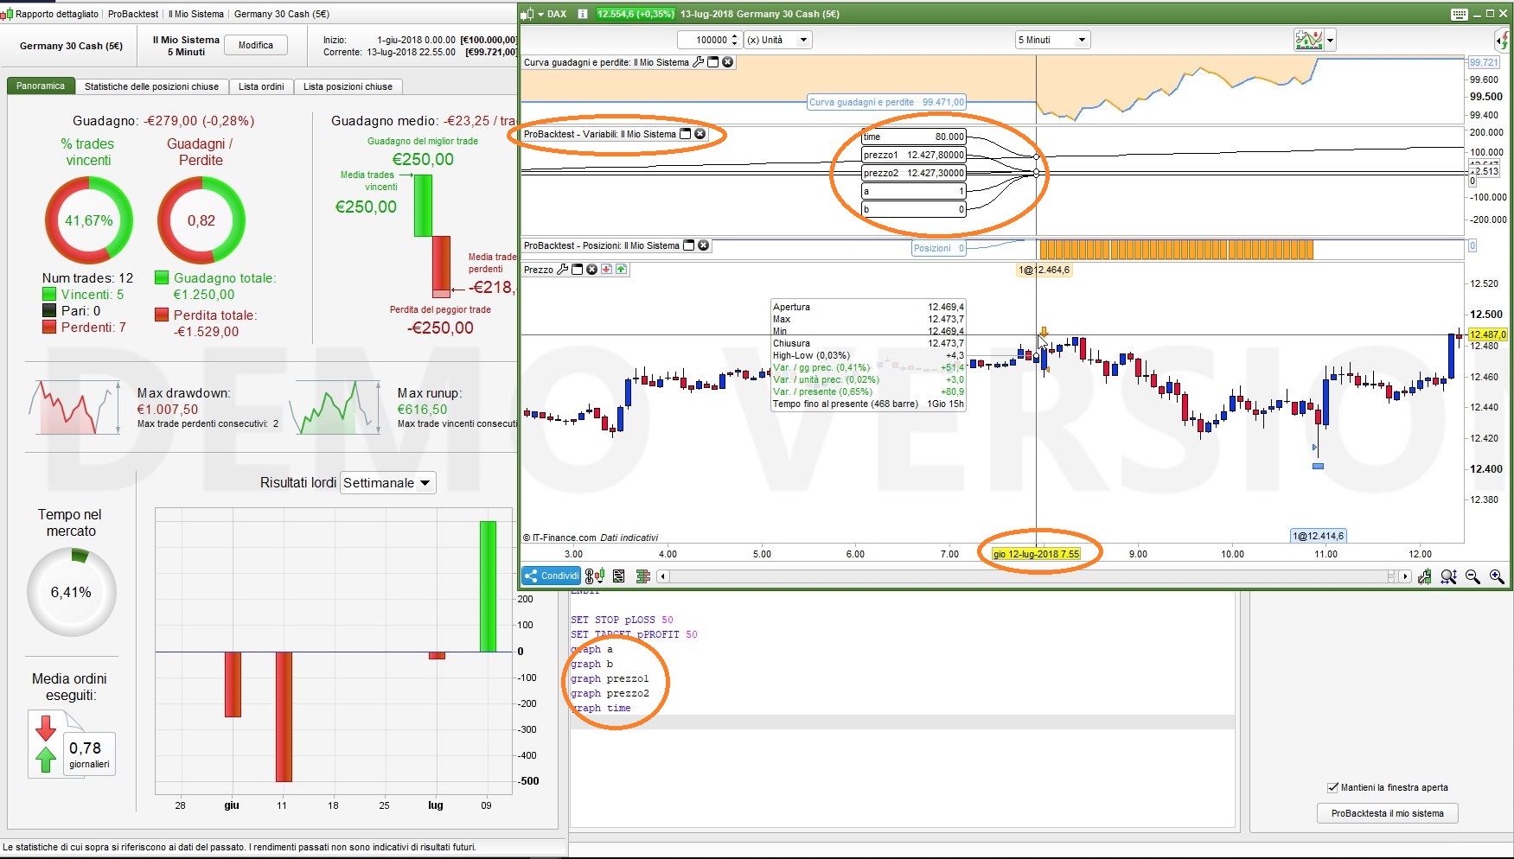
Task: Open the on-screen keyboard icon in chart title bar
Action: pos(1460,14)
